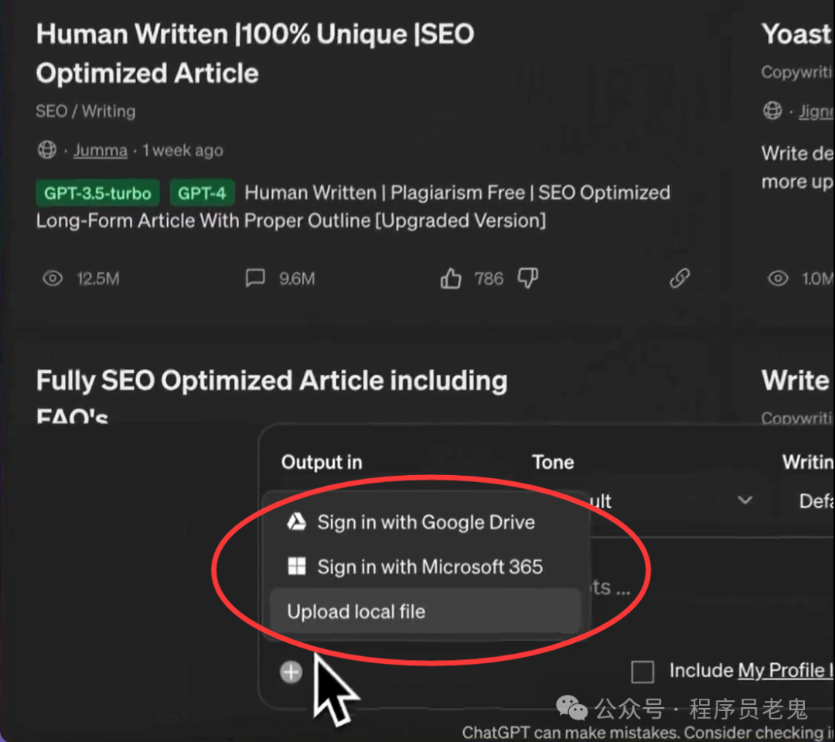Click the 9.6M comment count

point(297,279)
